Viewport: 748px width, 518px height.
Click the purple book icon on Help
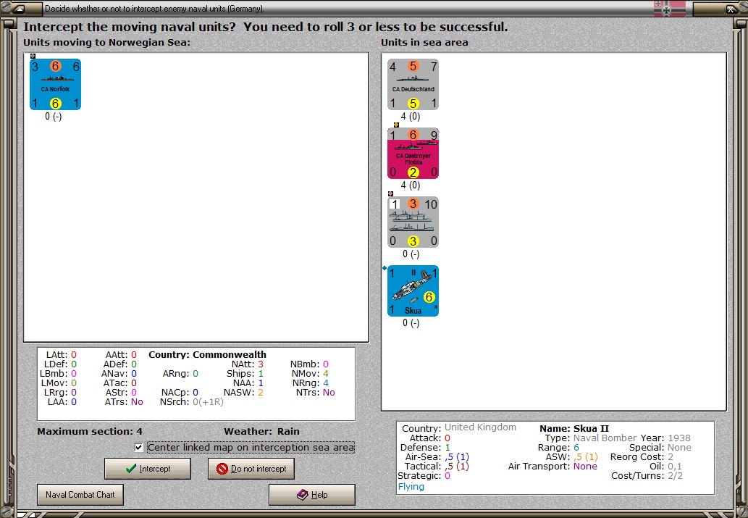[x=303, y=495]
